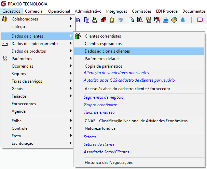The height and width of the screenshot is (169, 207).
Task: Open the Administrativo menu
Action: point(88,11)
